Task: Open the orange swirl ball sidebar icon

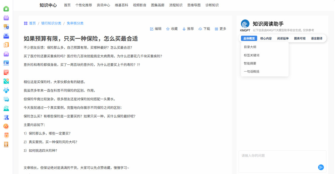Action: 6,126
